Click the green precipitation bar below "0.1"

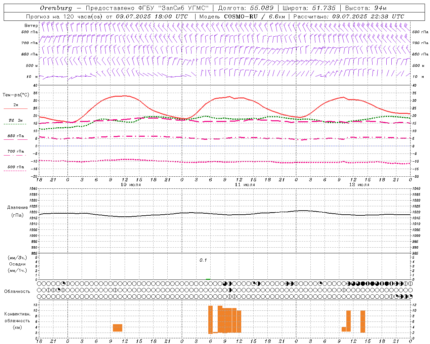pyautogui.click(x=208, y=279)
